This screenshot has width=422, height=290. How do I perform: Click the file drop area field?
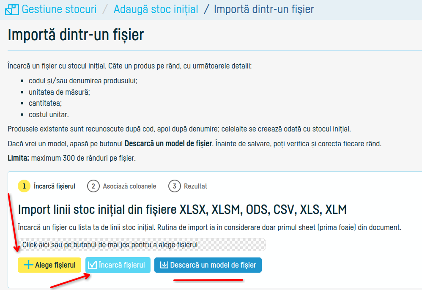click(x=142, y=245)
